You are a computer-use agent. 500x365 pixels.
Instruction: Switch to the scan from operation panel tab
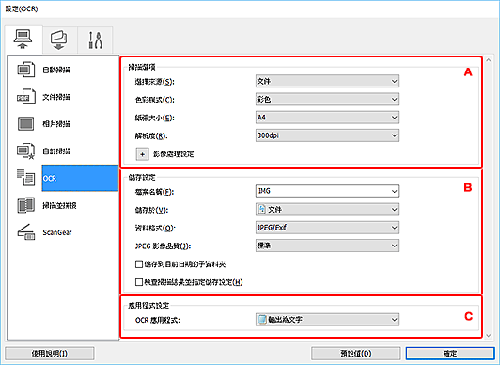[x=59, y=40]
